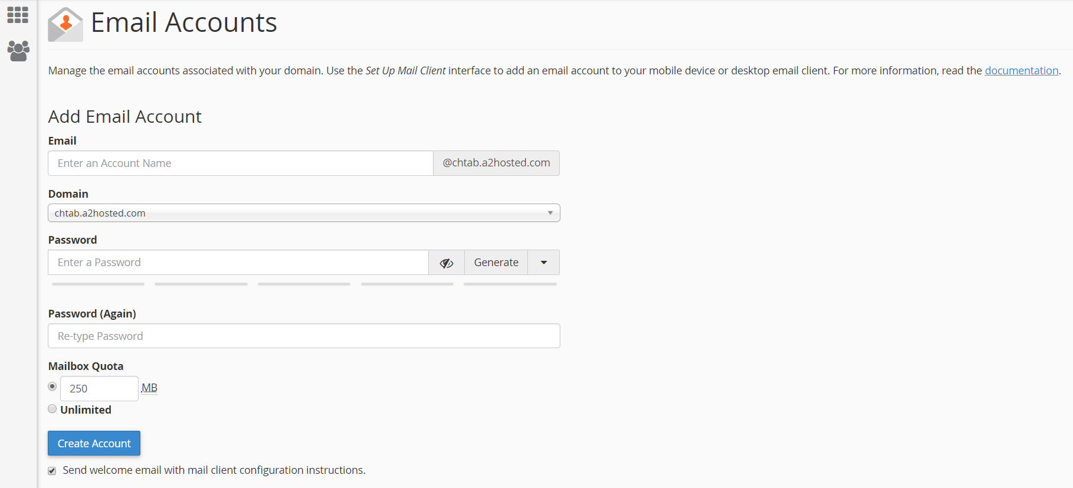Select the 250 MB quota radio button

[52, 387]
